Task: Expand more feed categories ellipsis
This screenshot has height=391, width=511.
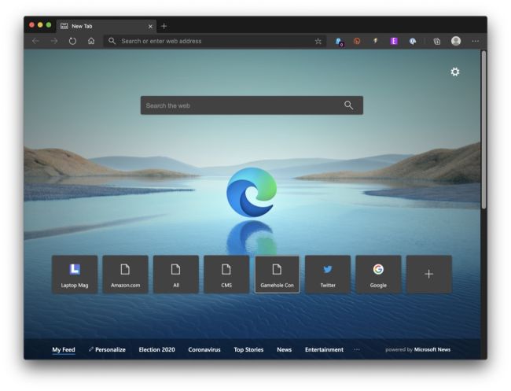Action: pyautogui.click(x=357, y=349)
